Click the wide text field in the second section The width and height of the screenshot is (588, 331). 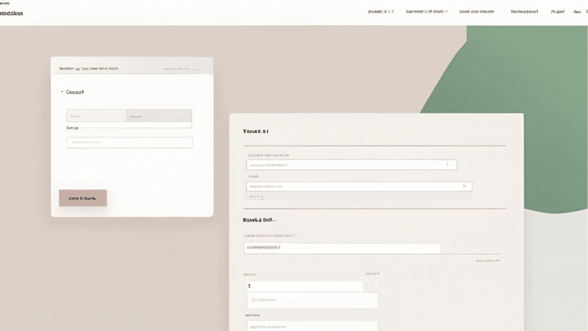click(x=342, y=248)
